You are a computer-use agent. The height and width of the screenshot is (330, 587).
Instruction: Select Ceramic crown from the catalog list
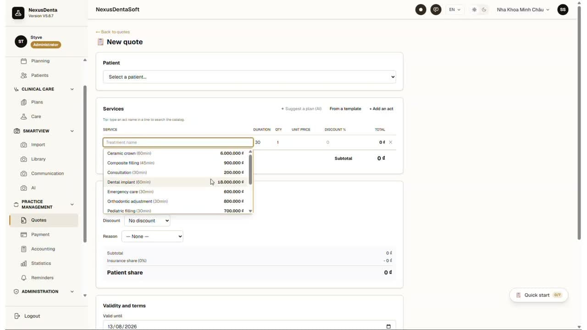(x=176, y=153)
